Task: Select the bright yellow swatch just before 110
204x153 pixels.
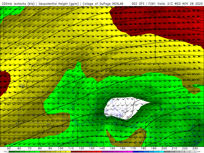Action: (x=68, y=152)
